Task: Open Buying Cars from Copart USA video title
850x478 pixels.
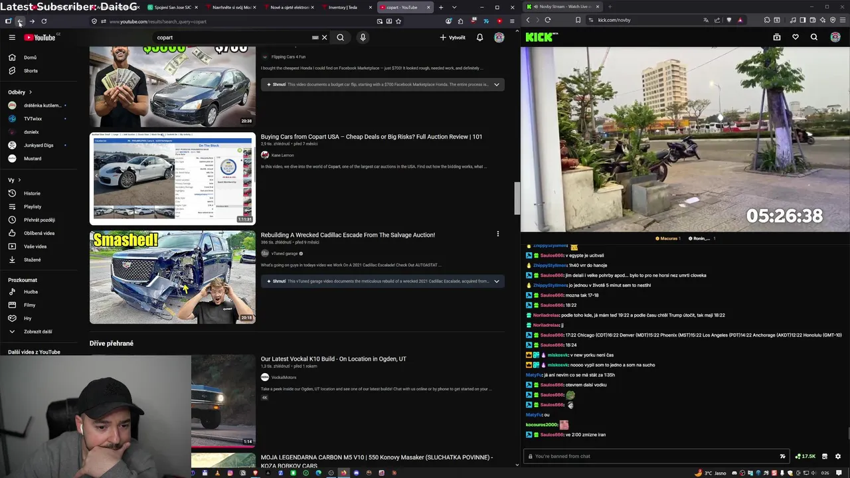Action: [371, 137]
